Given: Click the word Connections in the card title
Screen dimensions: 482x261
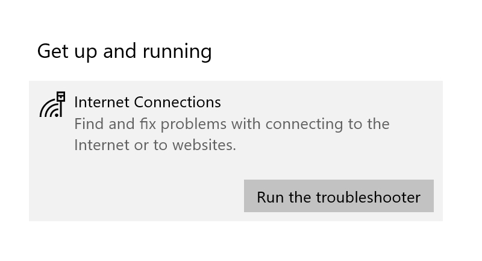Looking at the screenshot, I should click(177, 102).
